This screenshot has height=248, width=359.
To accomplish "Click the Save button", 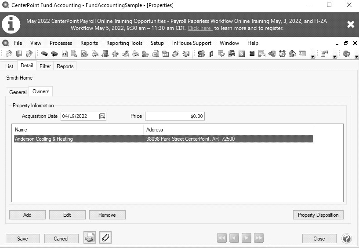I will (23, 239).
